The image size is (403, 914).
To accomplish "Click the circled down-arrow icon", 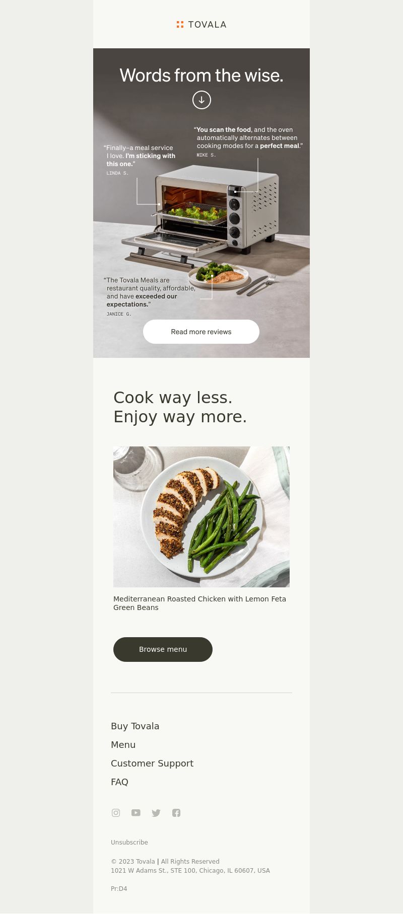I will 201,100.
